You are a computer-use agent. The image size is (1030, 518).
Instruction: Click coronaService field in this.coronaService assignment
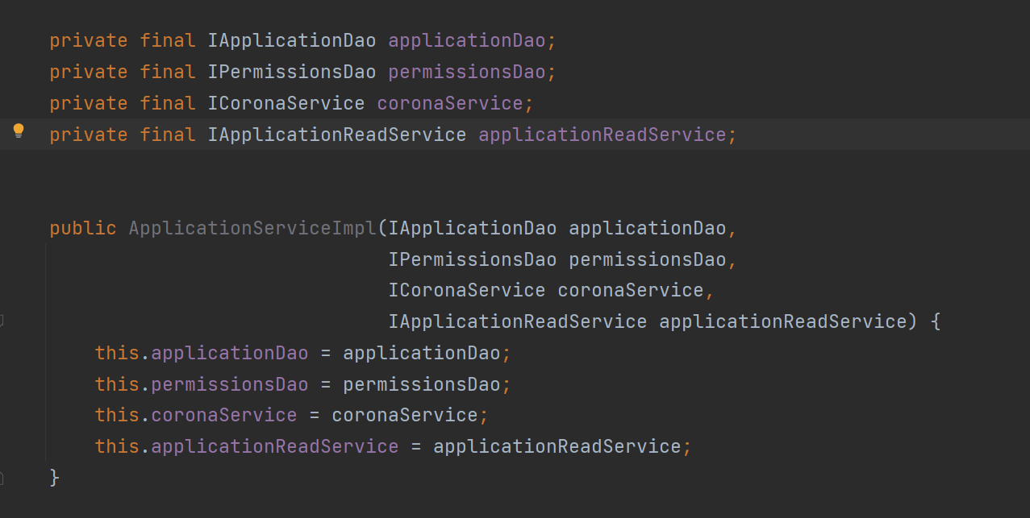tap(223, 415)
